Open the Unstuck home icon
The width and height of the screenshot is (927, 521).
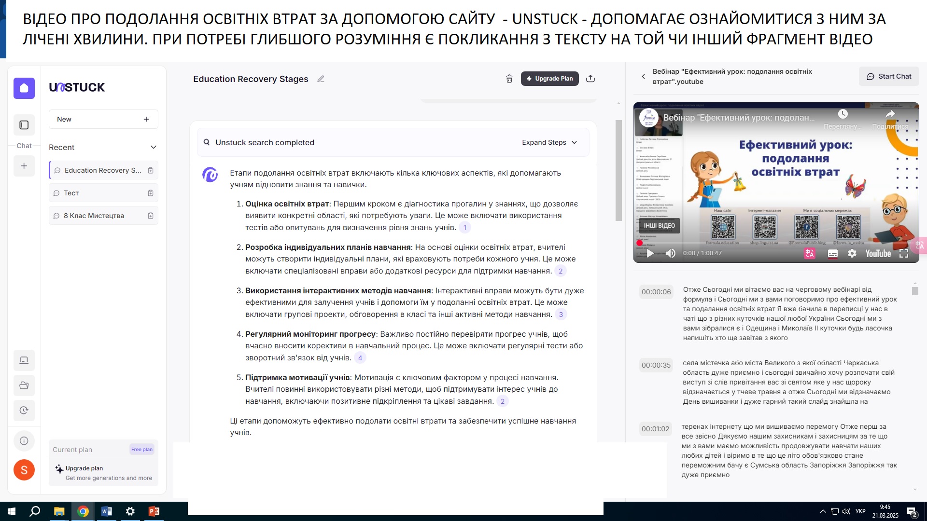24,88
